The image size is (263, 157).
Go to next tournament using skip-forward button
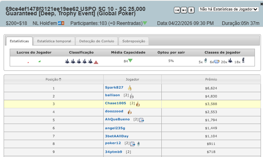[184, 10]
